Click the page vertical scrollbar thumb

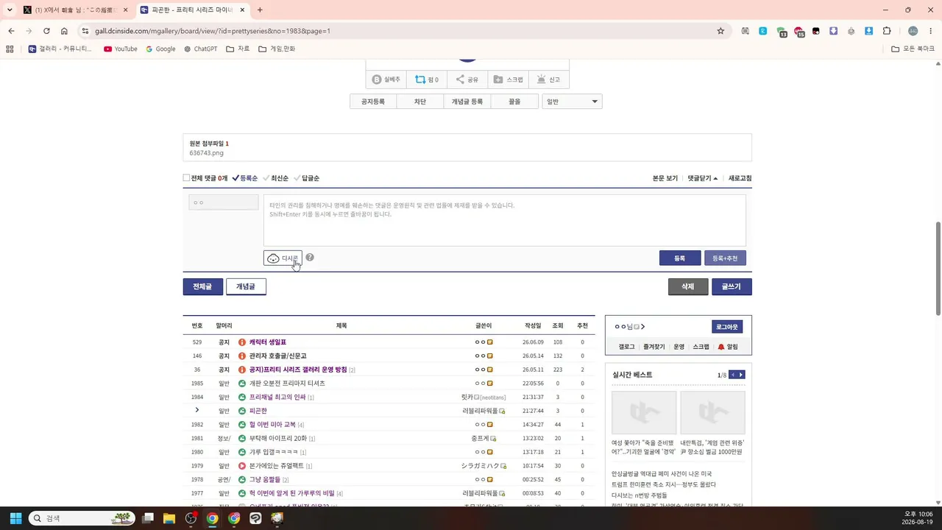(x=938, y=268)
